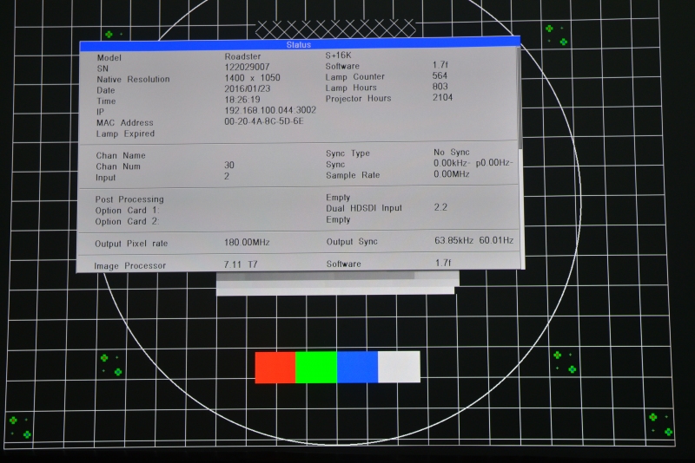
Task: Click the IP address 192.168.100.044:3002
Action: (x=270, y=110)
